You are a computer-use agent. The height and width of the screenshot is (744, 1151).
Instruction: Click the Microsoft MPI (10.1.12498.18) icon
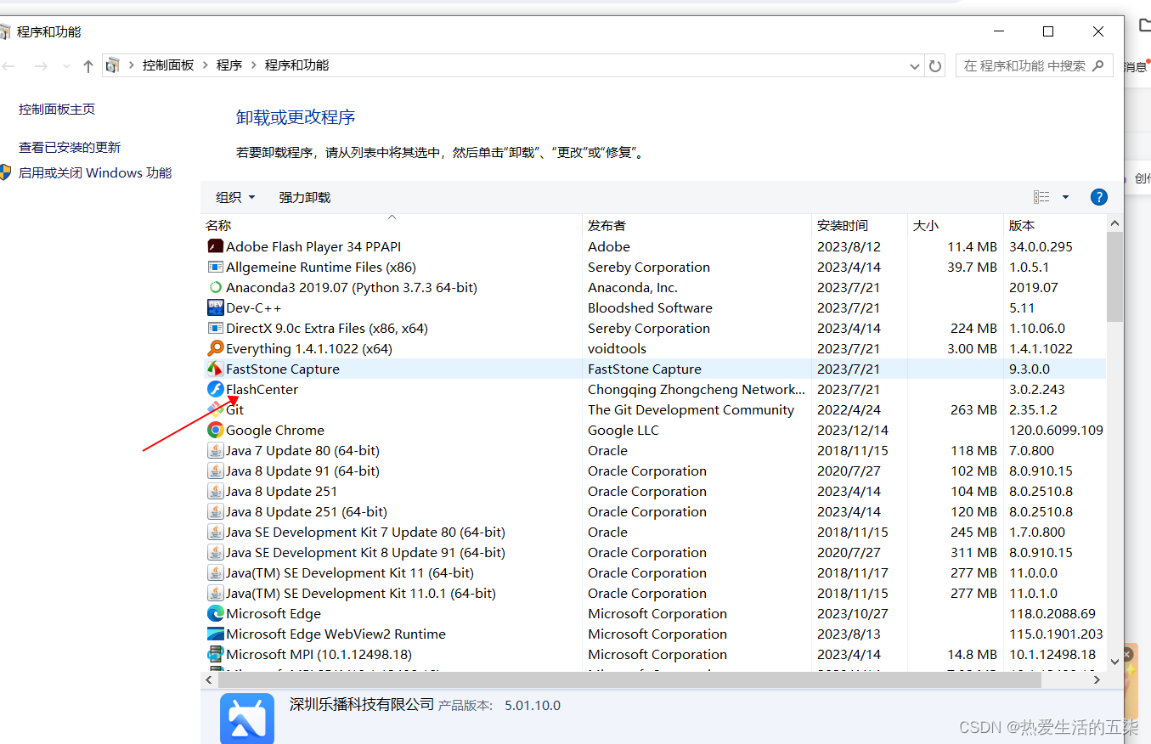pyautogui.click(x=216, y=654)
